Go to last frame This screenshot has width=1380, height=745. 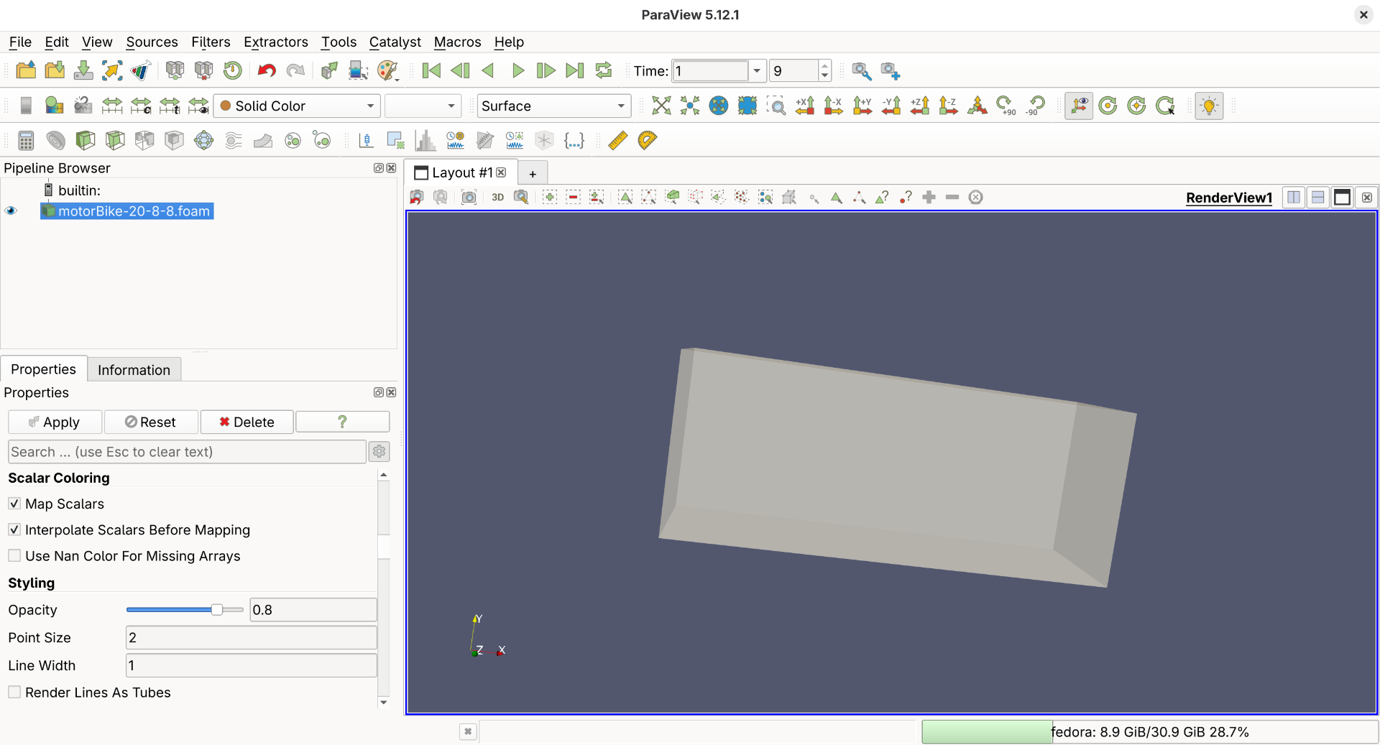pos(574,70)
